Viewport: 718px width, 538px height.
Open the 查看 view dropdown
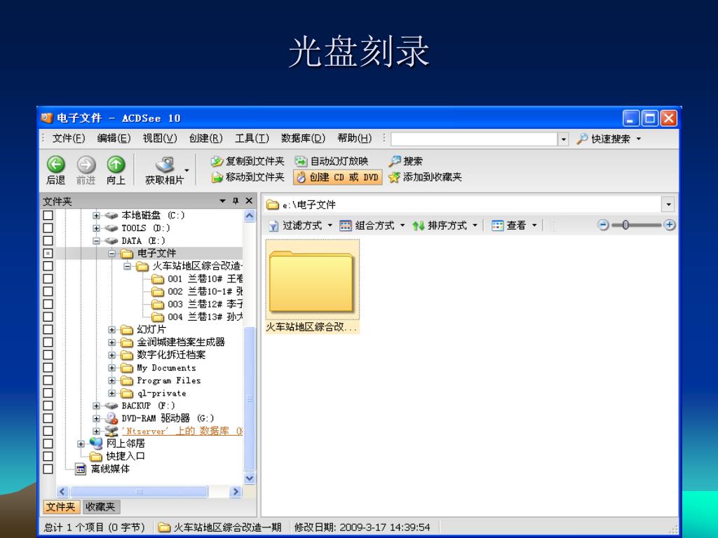[x=514, y=225]
